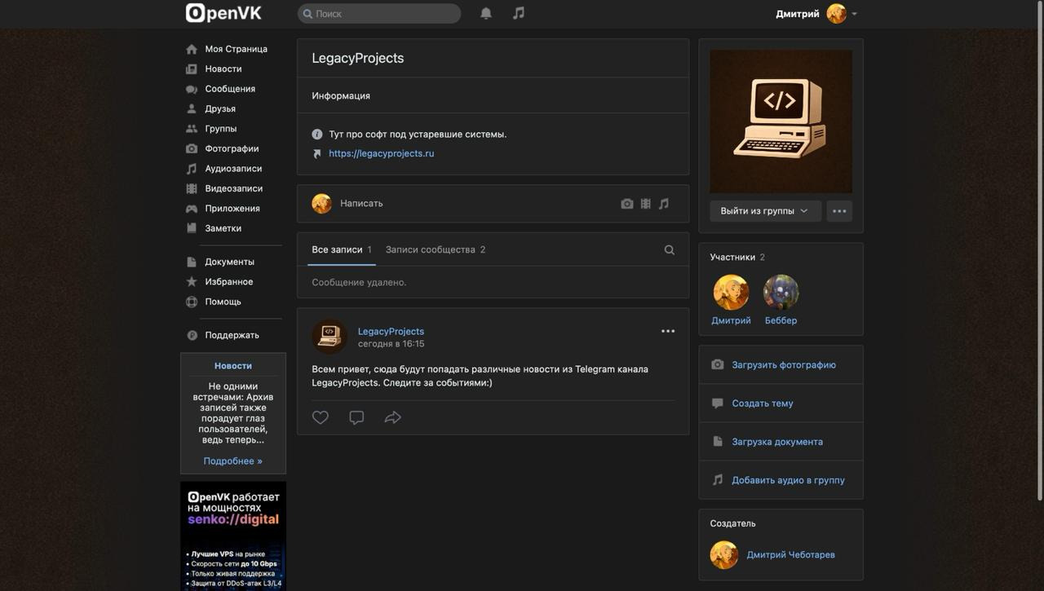
Task: Attach audio via music note icon
Action: coord(664,204)
